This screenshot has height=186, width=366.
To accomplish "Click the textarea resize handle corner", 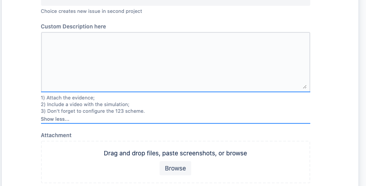I will (x=305, y=87).
